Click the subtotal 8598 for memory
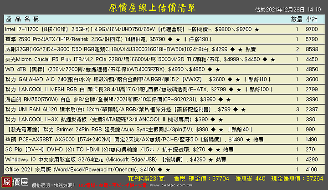The width and height of the screenshot is (328, 190). (312, 49)
